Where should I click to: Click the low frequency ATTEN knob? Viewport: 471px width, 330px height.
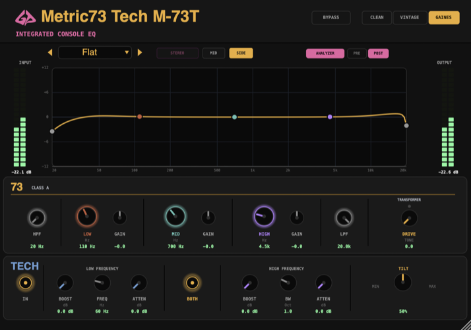pos(139,283)
